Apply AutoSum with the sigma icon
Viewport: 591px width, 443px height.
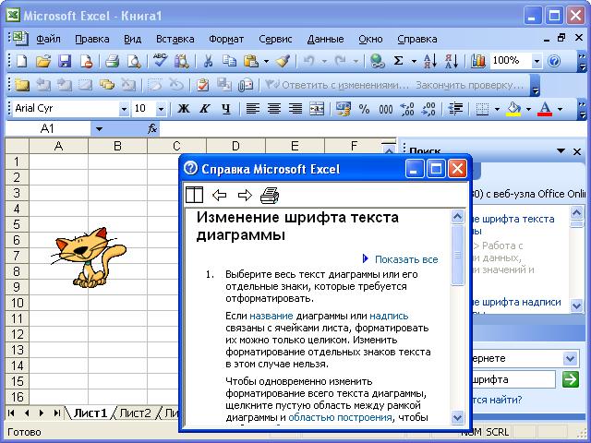click(x=398, y=61)
